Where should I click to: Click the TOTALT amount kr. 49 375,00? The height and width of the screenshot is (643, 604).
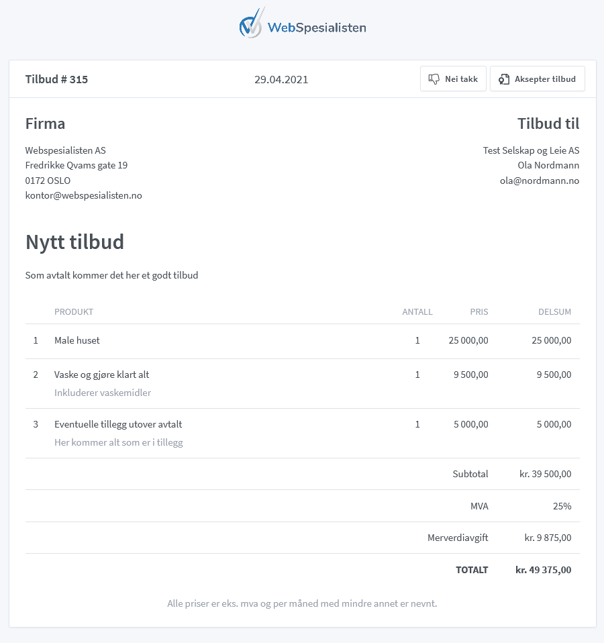pos(543,570)
